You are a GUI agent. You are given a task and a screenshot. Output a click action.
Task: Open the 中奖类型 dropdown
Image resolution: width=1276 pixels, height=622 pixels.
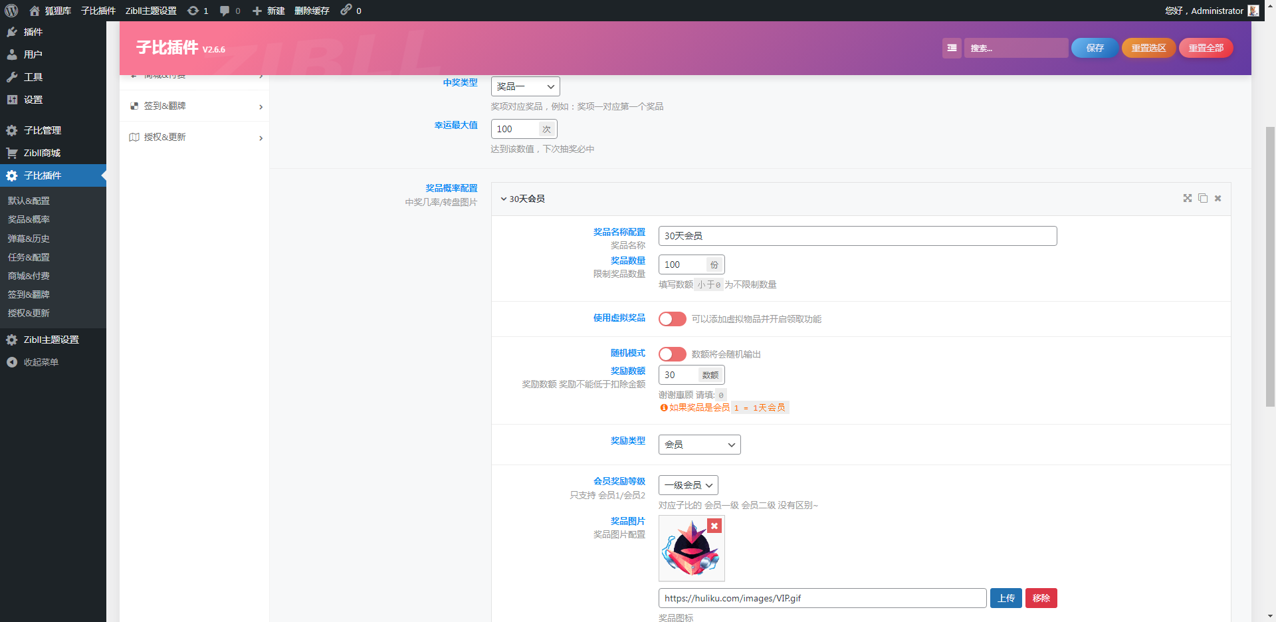coord(525,86)
